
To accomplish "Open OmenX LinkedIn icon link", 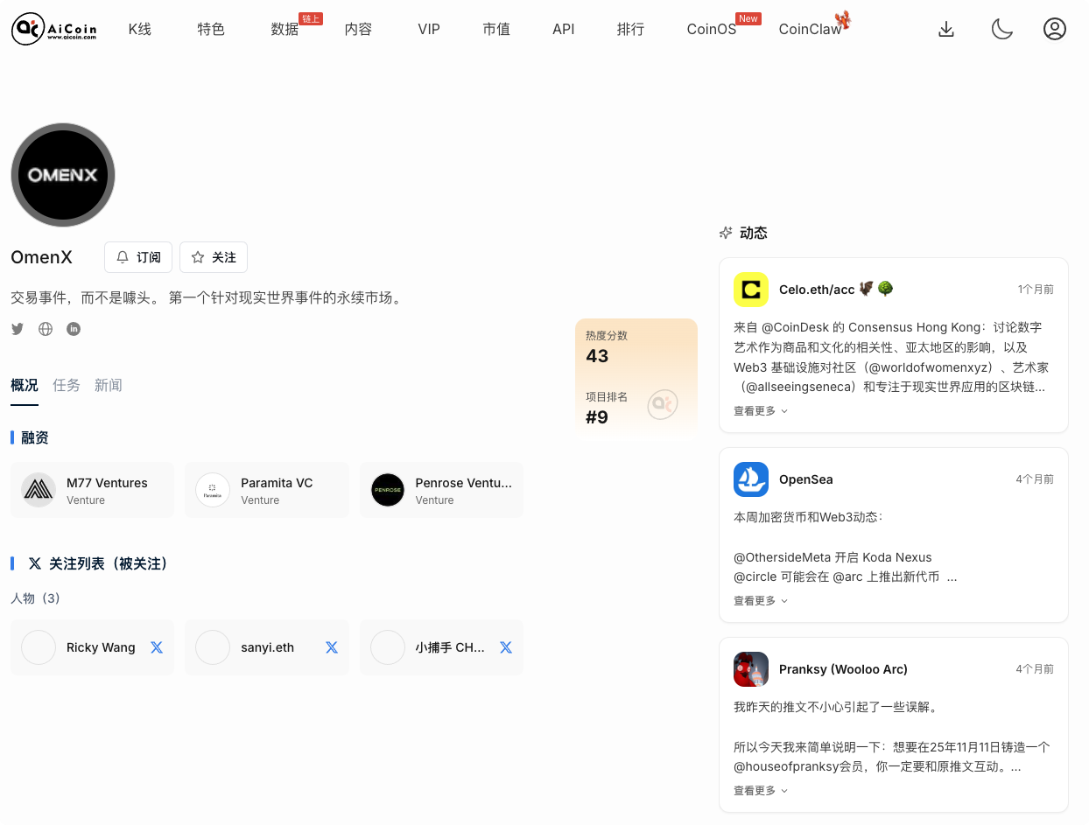I will pos(74,329).
